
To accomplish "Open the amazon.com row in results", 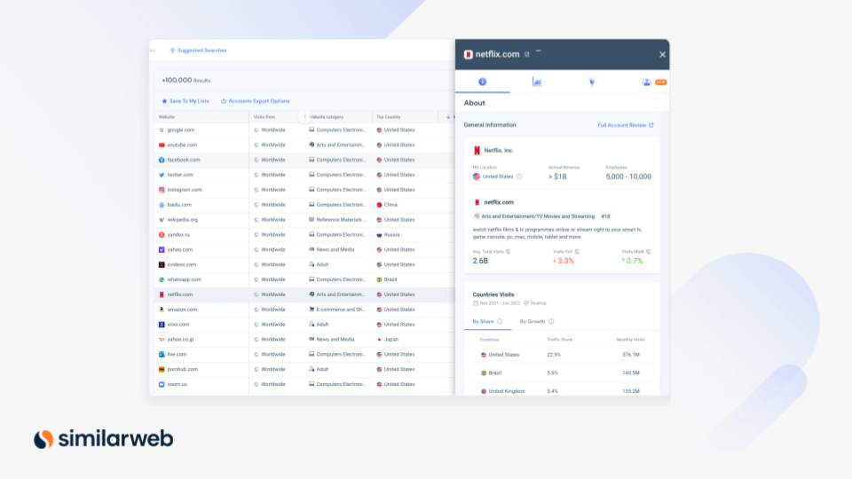I will [x=182, y=310].
